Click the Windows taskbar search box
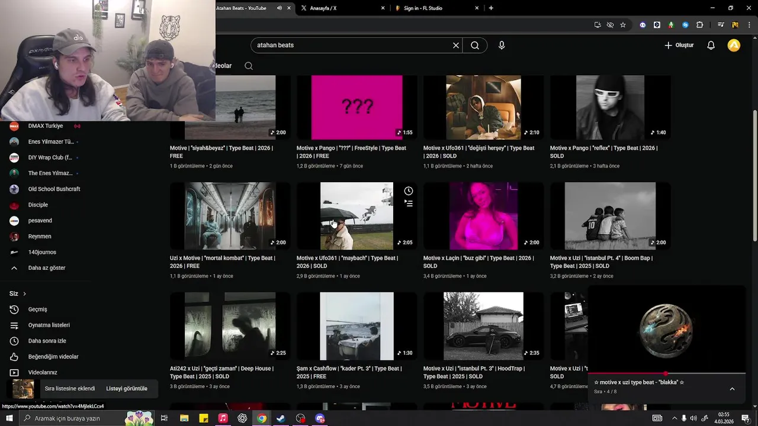This screenshot has height=426, width=758. (86, 418)
